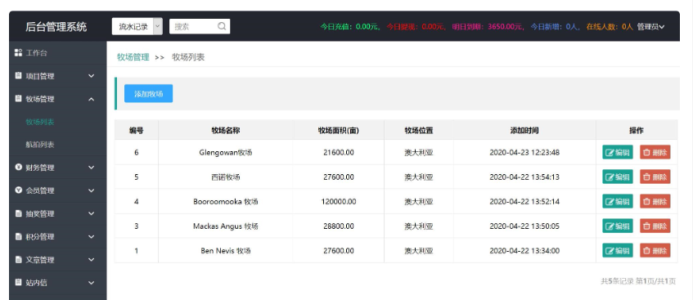Delete the Booroomooka 牧场 row
Image resolution: width=693 pixels, height=300 pixels.
click(655, 201)
